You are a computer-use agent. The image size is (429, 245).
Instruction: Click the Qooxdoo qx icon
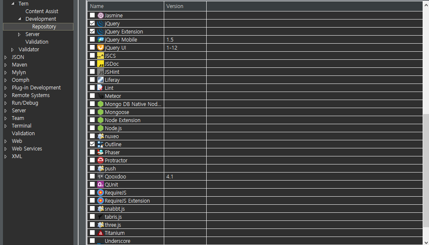(101, 177)
